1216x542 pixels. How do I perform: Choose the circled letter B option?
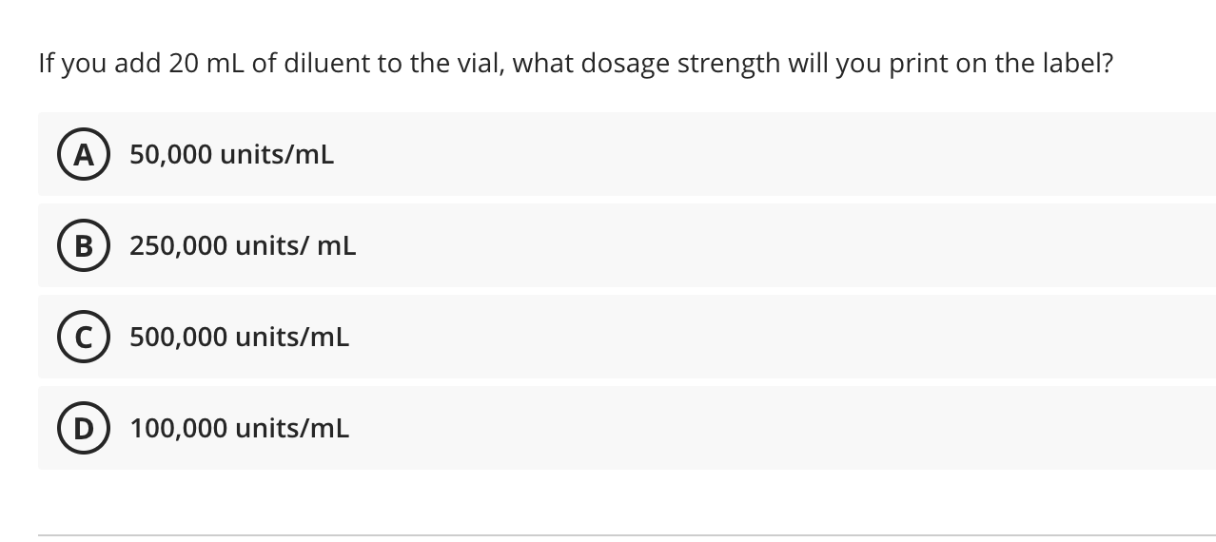coord(84,246)
